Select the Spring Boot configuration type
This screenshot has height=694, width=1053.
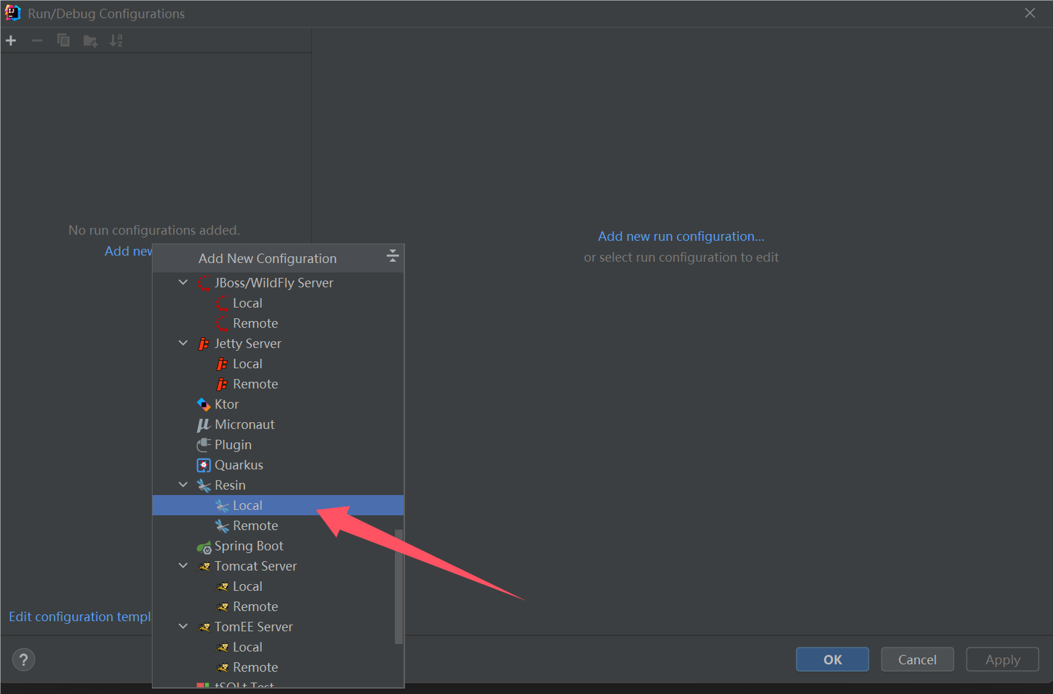tap(248, 546)
